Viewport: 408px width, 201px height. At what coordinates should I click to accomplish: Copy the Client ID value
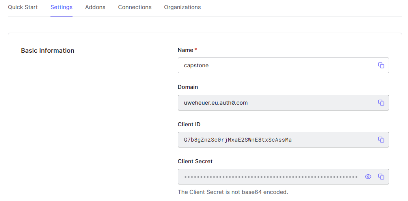tap(381, 140)
